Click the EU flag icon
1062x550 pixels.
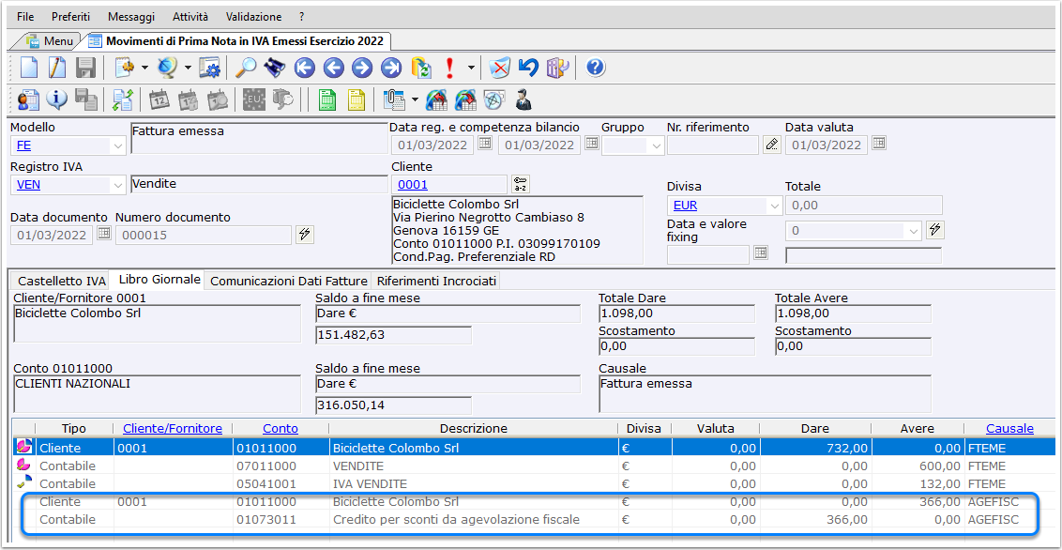click(x=253, y=100)
